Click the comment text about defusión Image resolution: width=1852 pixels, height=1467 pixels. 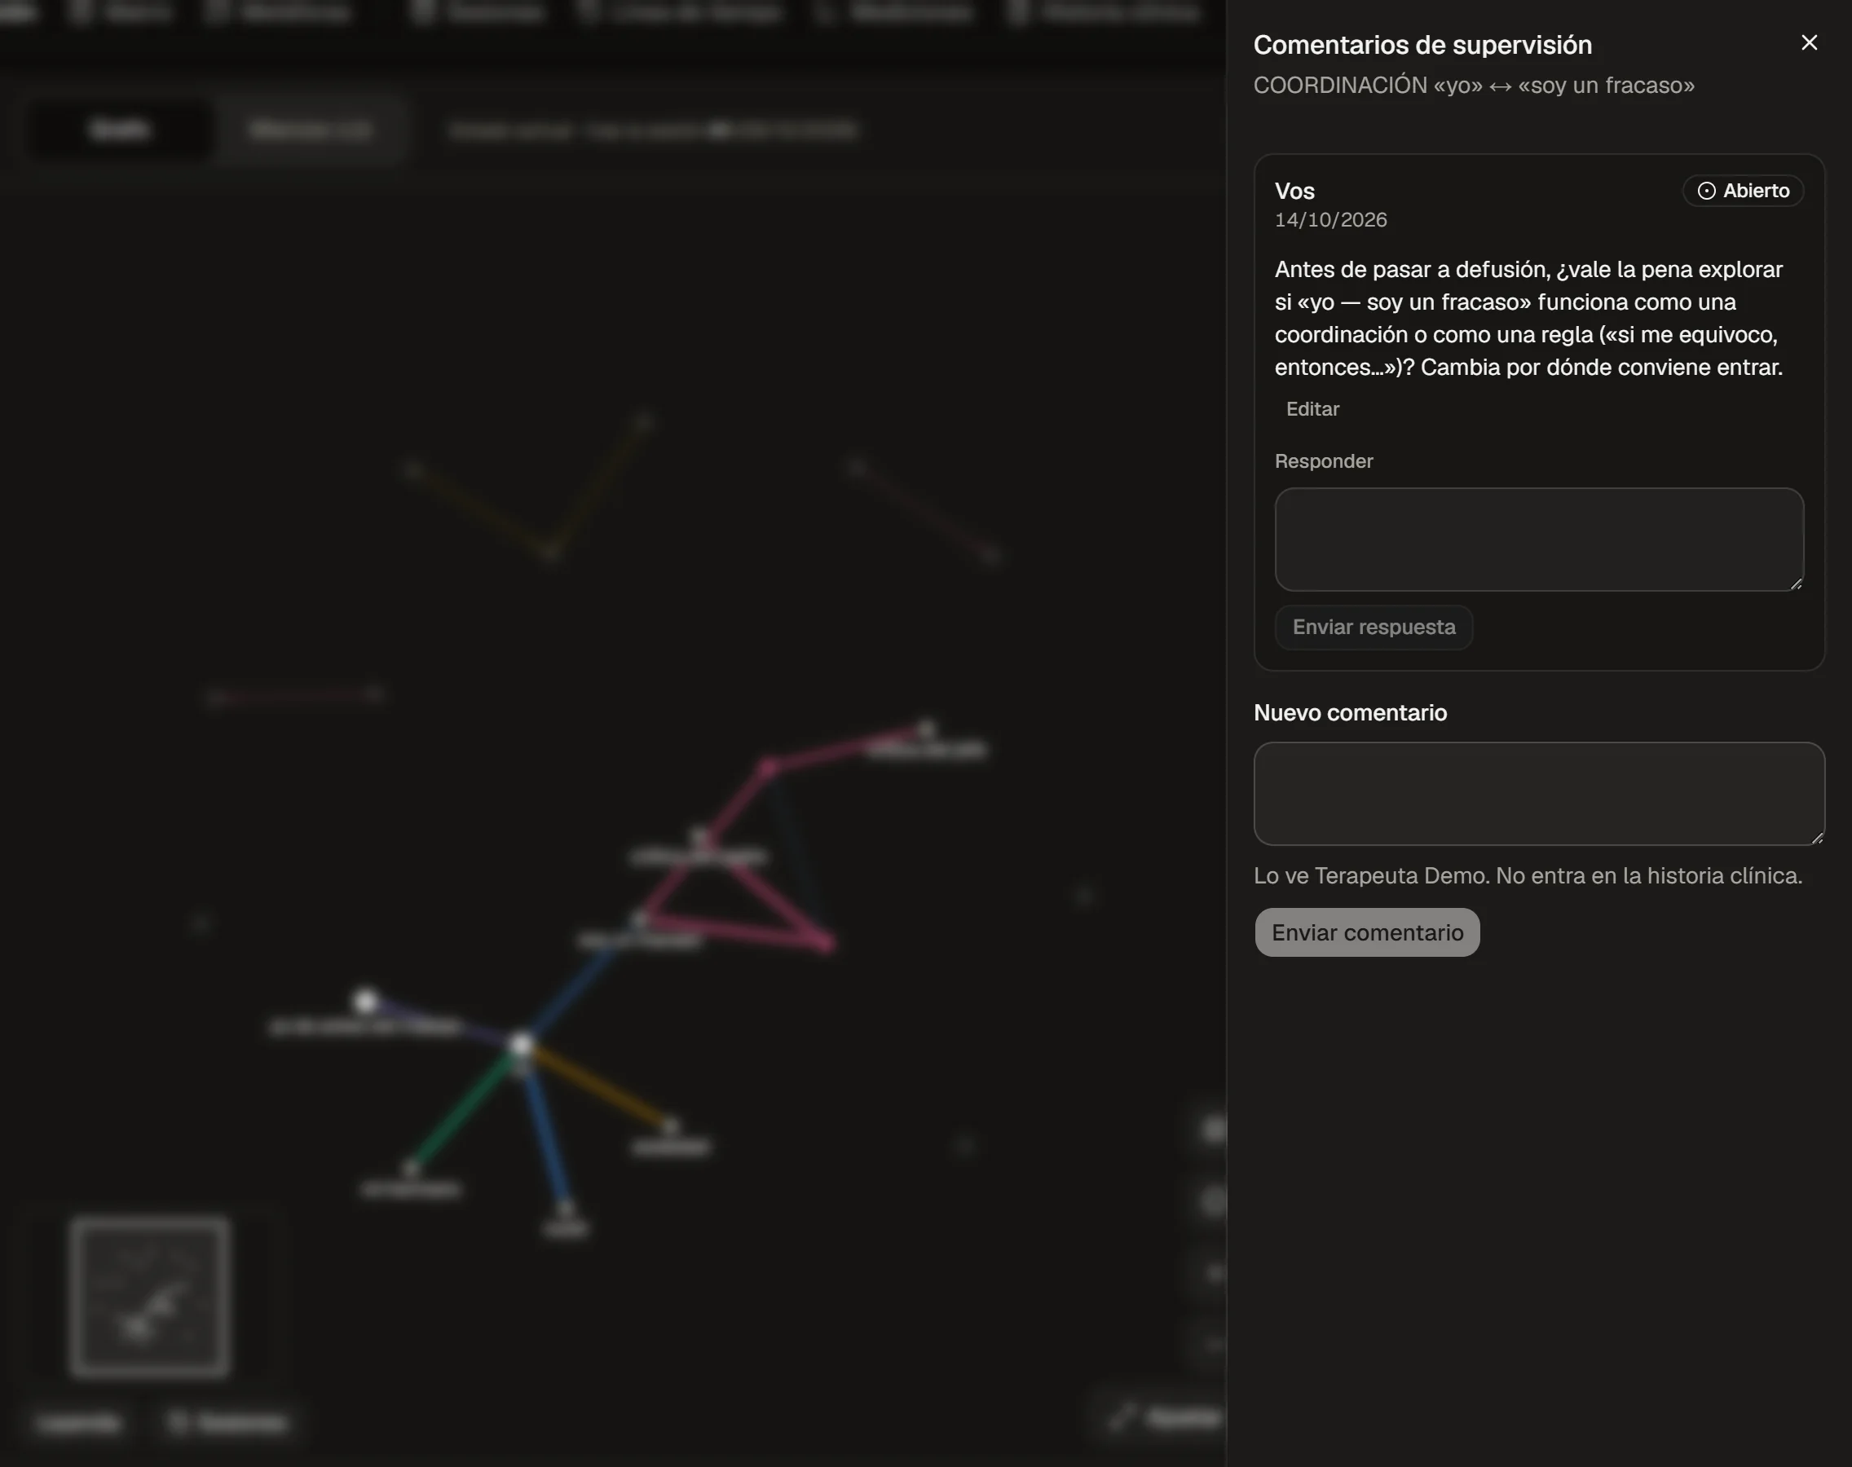point(1529,319)
